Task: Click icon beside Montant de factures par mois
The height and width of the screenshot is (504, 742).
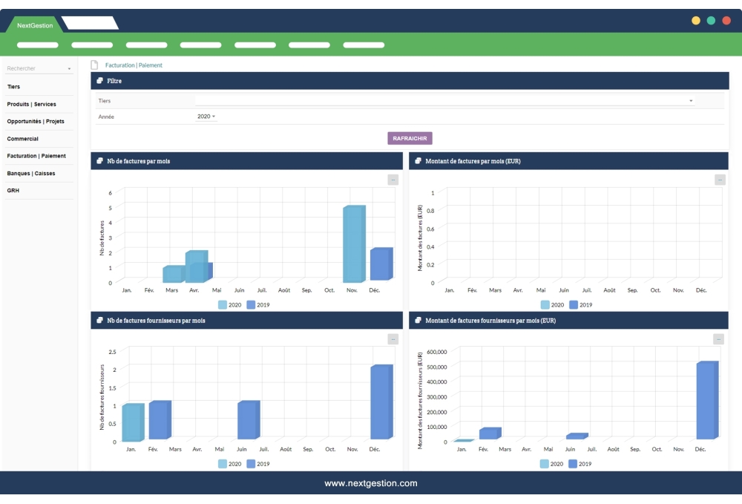Action: click(x=418, y=161)
